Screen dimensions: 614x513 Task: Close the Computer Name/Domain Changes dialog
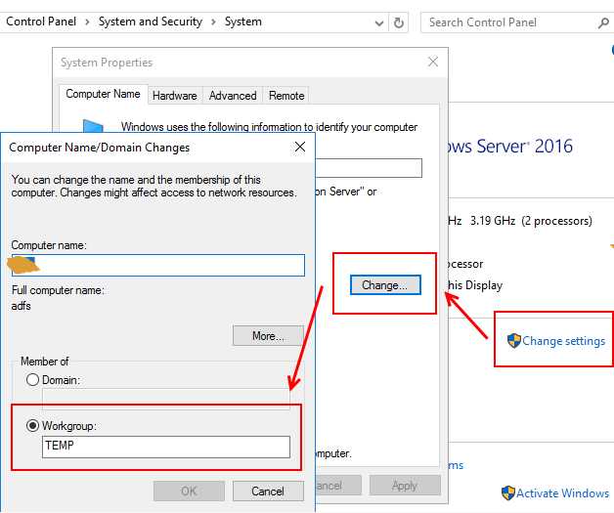pos(300,148)
